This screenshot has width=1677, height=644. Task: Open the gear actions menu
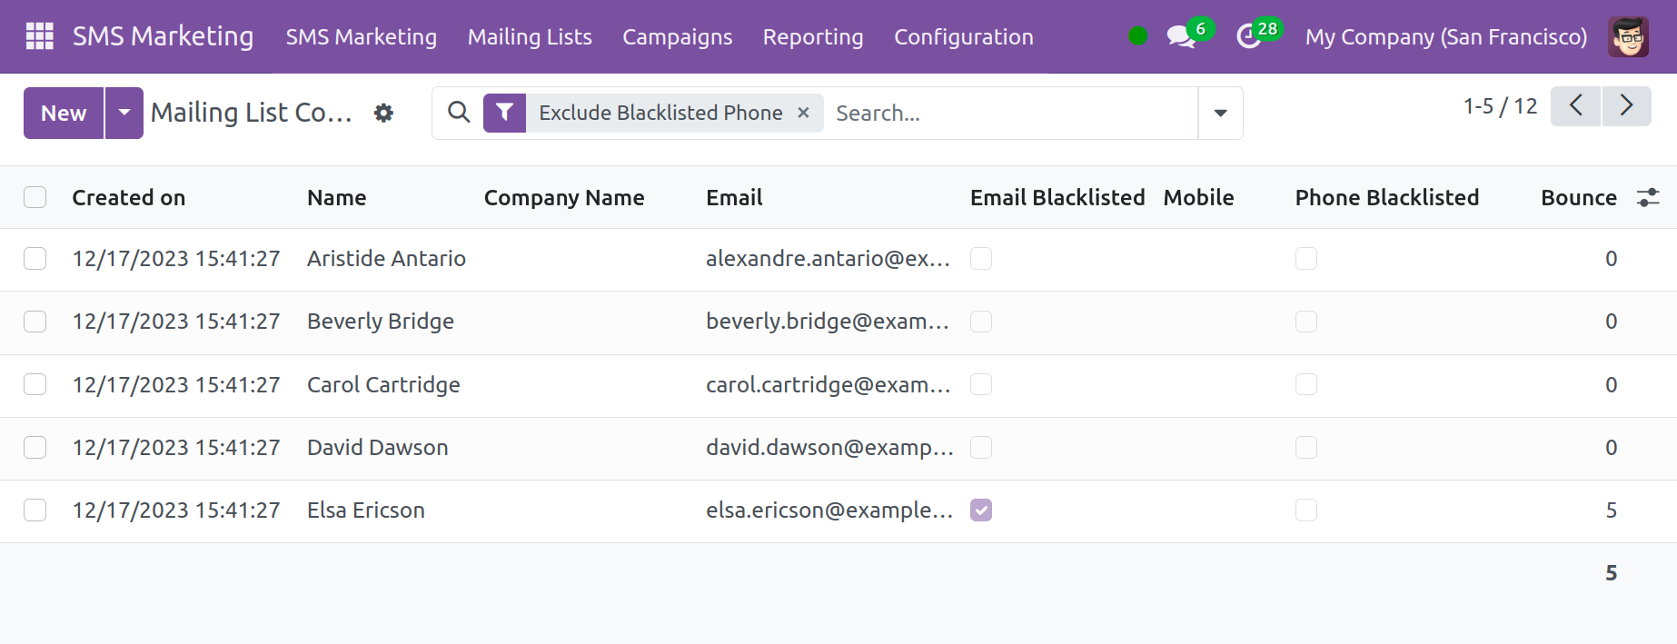click(x=383, y=113)
